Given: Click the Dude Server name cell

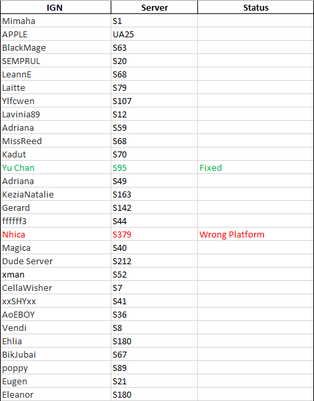Looking at the screenshot, I should tap(56, 261).
